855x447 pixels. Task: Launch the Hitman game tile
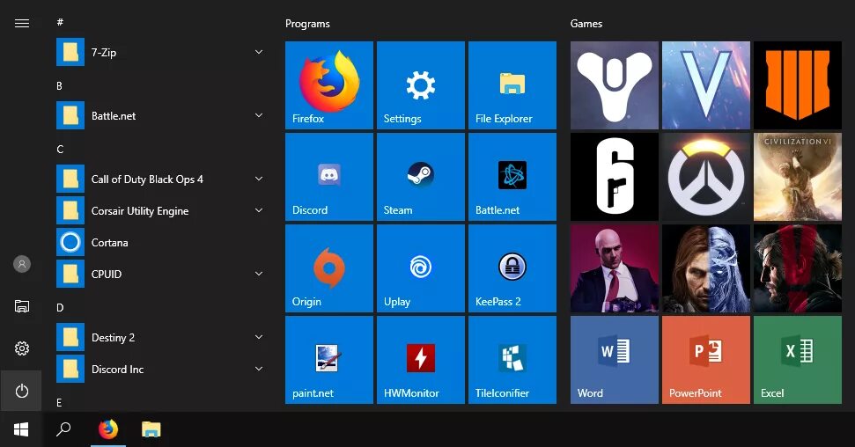point(615,268)
